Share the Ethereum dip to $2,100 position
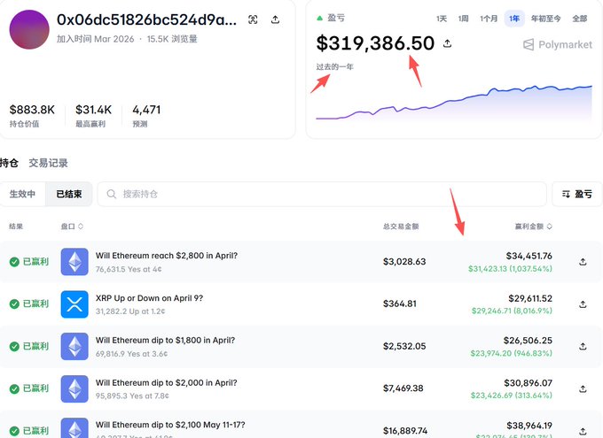Viewport: 603px width, 438px height. point(583,431)
